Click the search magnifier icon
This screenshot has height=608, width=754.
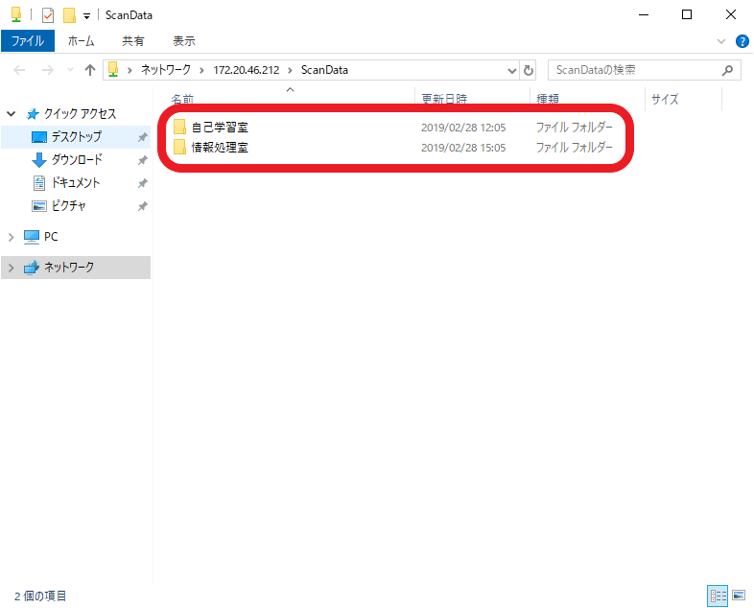(x=727, y=70)
